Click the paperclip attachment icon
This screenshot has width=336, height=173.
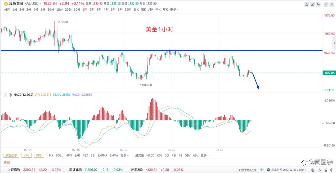313,170
